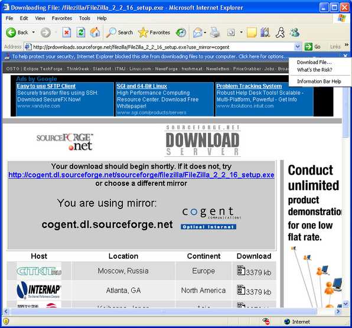Download from Atlanta mirror file icon
The width and height of the screenshot is (352, 328).
241,290
